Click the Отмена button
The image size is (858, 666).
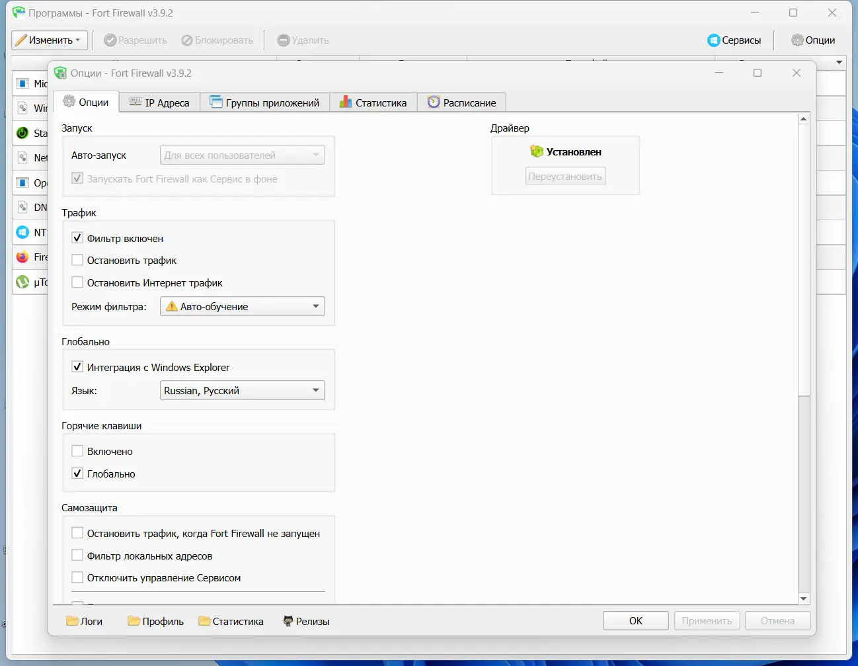point(777,621)
